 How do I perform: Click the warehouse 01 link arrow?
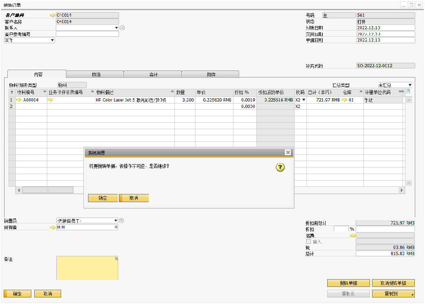point(344,100)
